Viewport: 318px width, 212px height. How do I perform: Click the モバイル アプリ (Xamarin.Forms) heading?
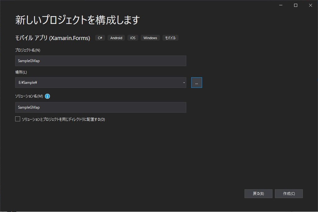coord(52,38)
